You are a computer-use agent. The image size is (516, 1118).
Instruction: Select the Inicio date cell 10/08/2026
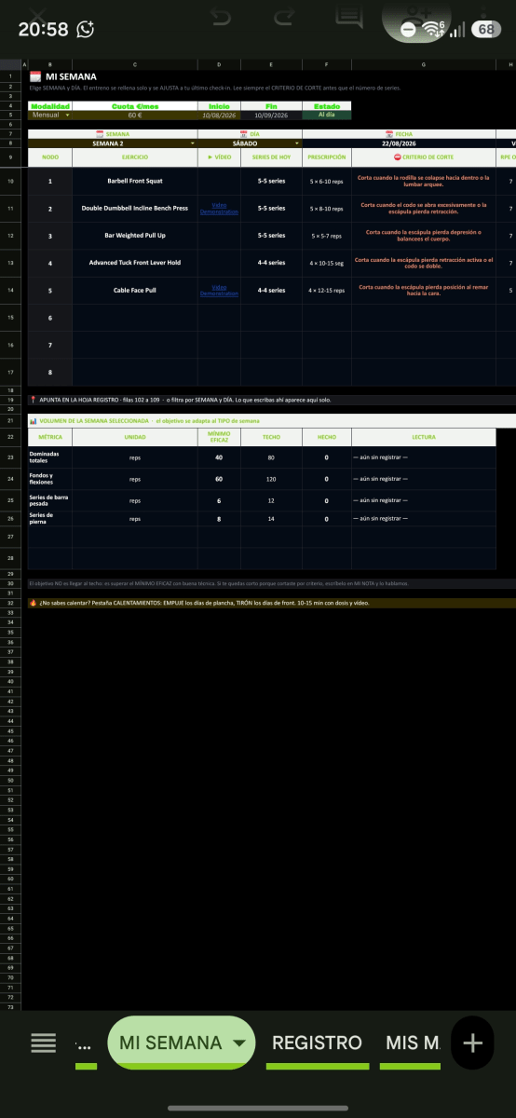[x=219, y=115]
